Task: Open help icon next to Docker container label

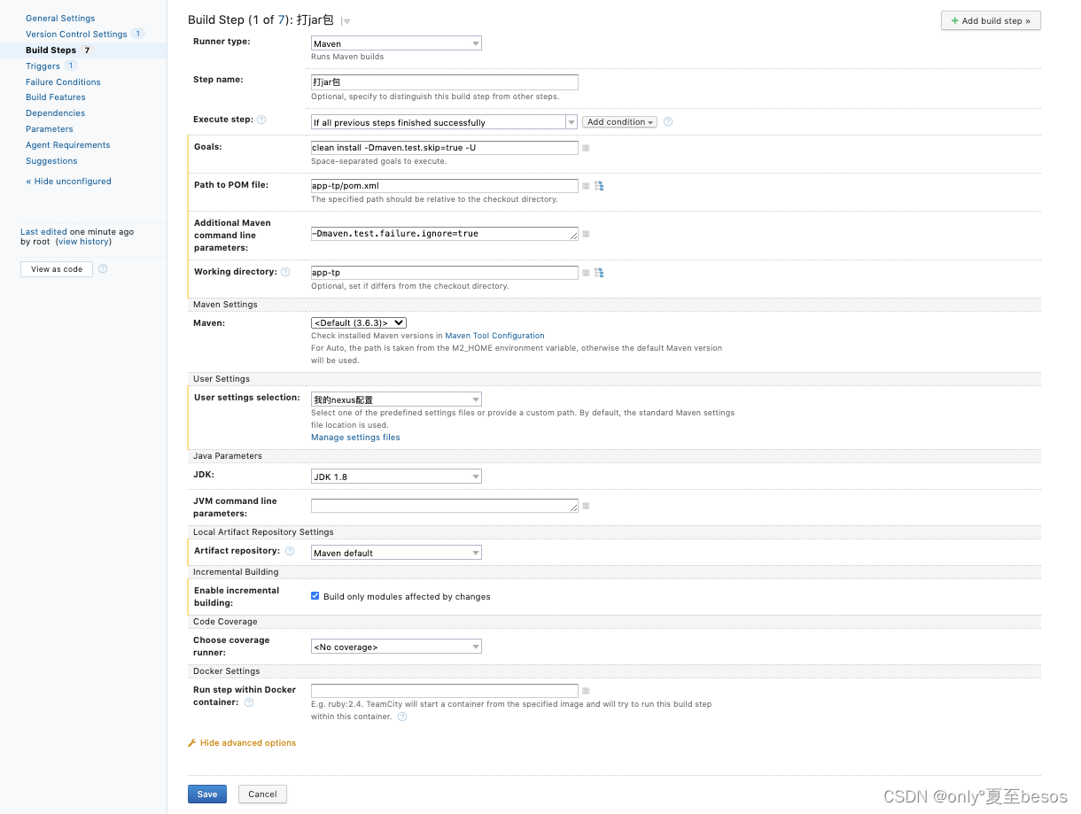Action: pyautogui.click(x=249, y=702)
